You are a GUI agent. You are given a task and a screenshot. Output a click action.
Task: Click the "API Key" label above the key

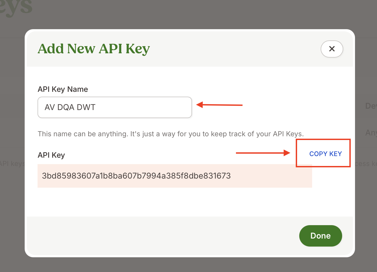coord(51,155)
